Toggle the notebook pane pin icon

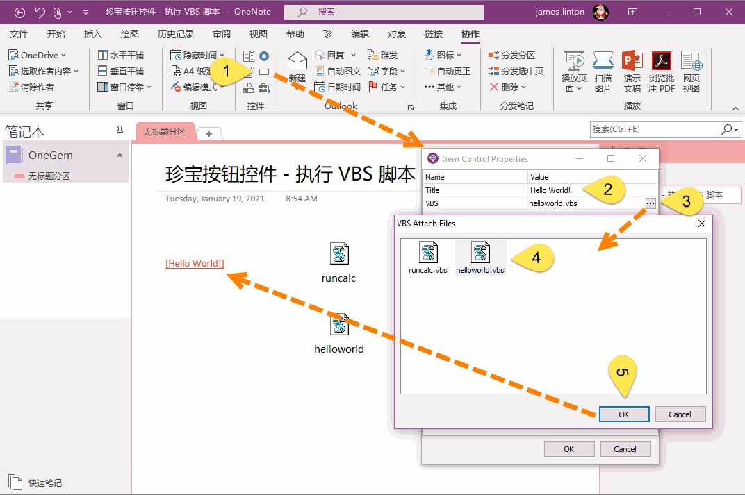(x=120, y=131)
